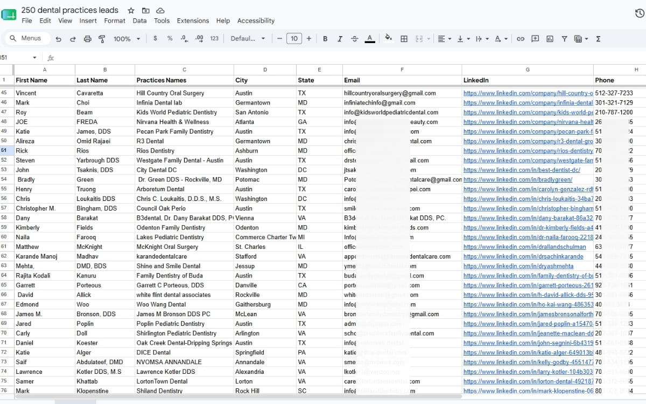The image size is (646, 404).
Task: Toggle bold formatting
Action: 325,39
